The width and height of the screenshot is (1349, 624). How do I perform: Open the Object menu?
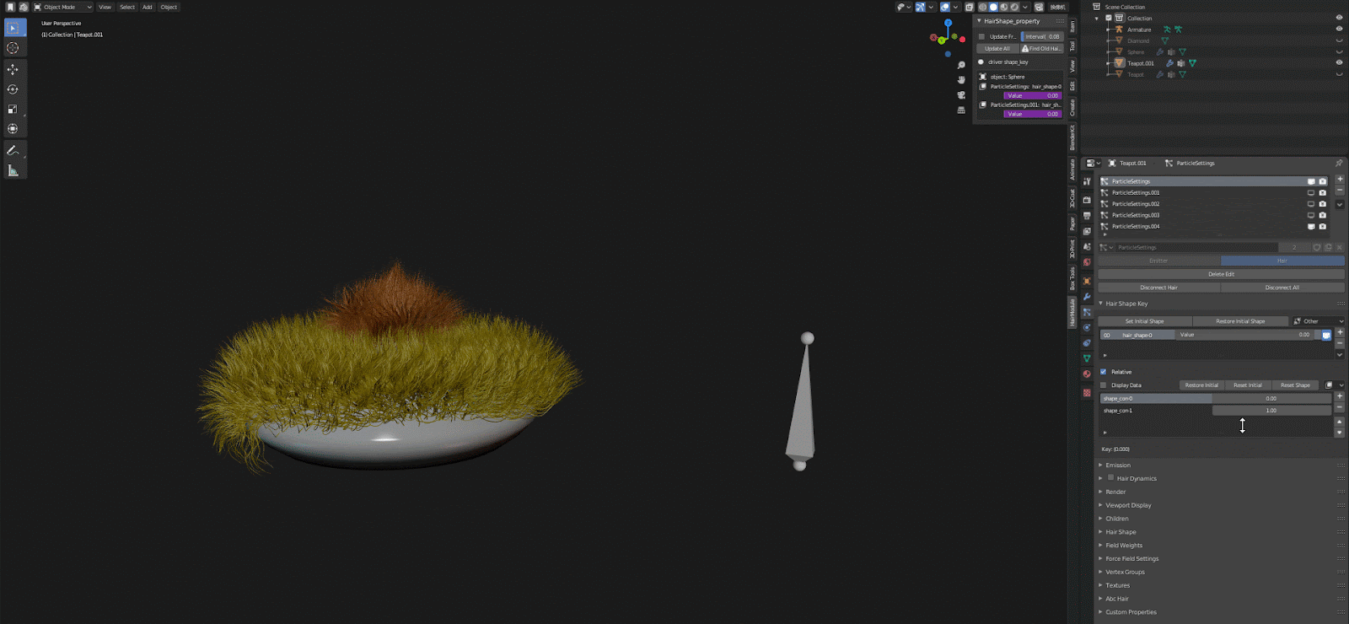[169, 7]
